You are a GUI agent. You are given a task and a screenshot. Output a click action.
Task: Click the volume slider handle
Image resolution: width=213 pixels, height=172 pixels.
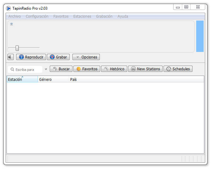(x=17, y=48)
